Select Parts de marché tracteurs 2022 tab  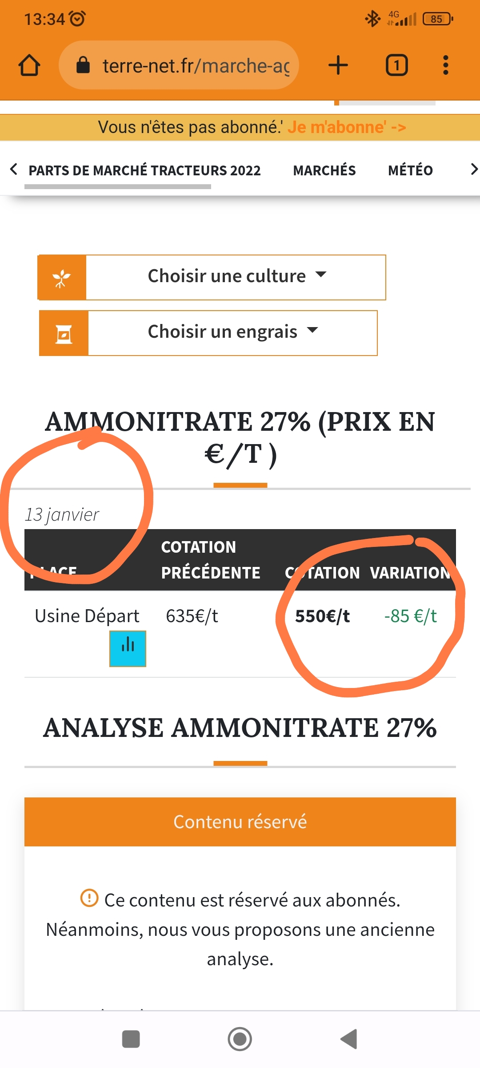144,170
